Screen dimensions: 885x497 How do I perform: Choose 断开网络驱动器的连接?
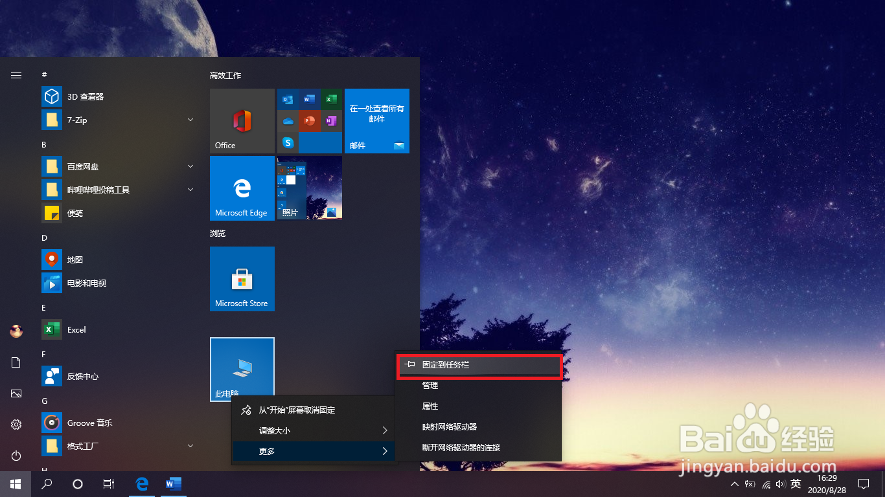(x=479, y=448)
